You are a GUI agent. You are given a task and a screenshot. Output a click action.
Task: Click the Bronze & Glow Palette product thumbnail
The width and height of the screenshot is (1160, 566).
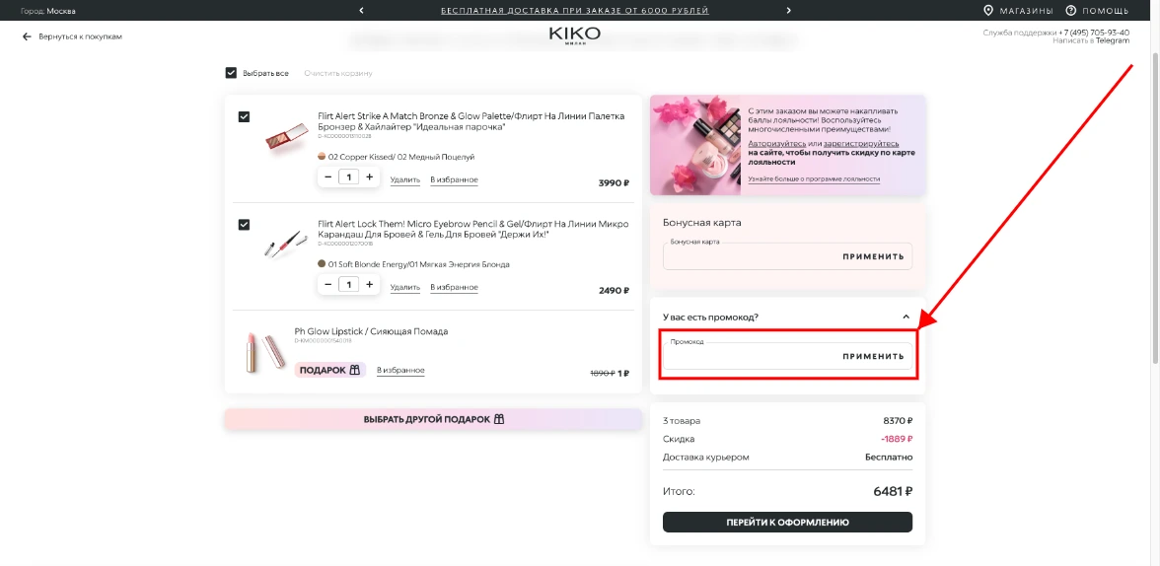(x=286, y=137)
